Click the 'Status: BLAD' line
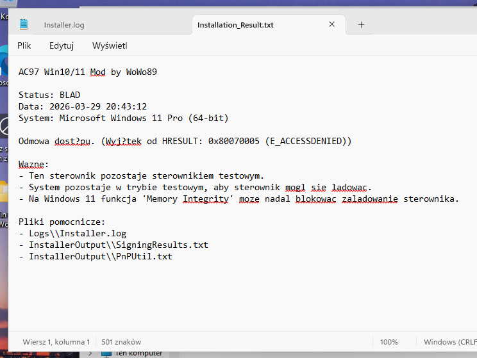 49,95
